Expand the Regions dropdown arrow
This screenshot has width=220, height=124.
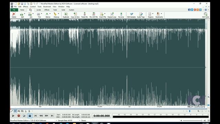[153, 14]
